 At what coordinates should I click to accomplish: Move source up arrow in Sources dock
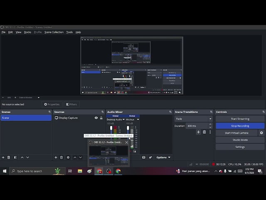[75, 157]
